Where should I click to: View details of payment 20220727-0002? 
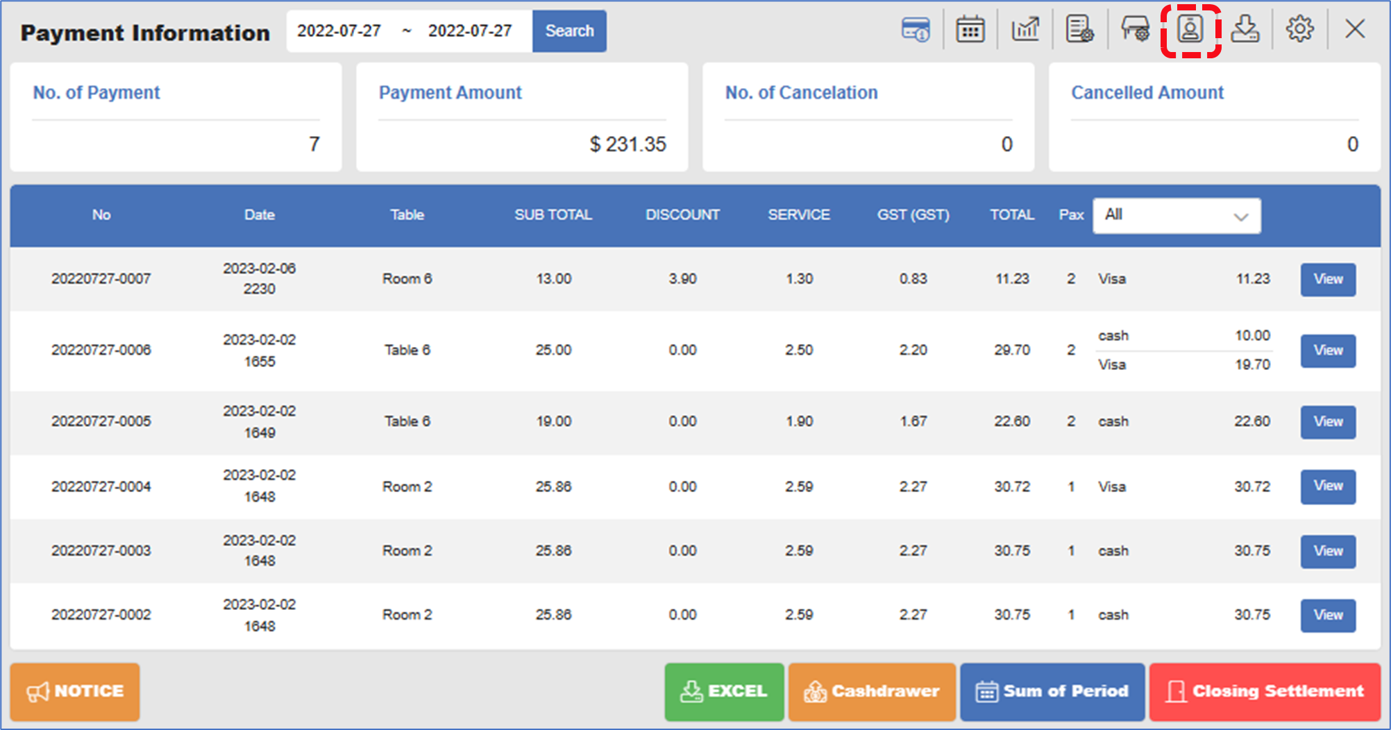[x=1327, y=615]
